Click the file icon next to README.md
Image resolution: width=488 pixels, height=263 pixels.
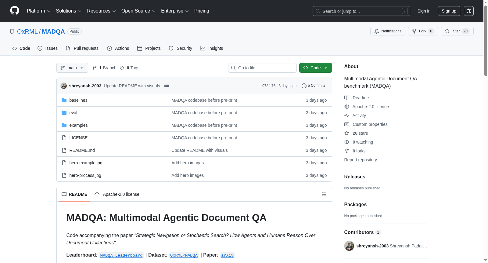point(64,150)
